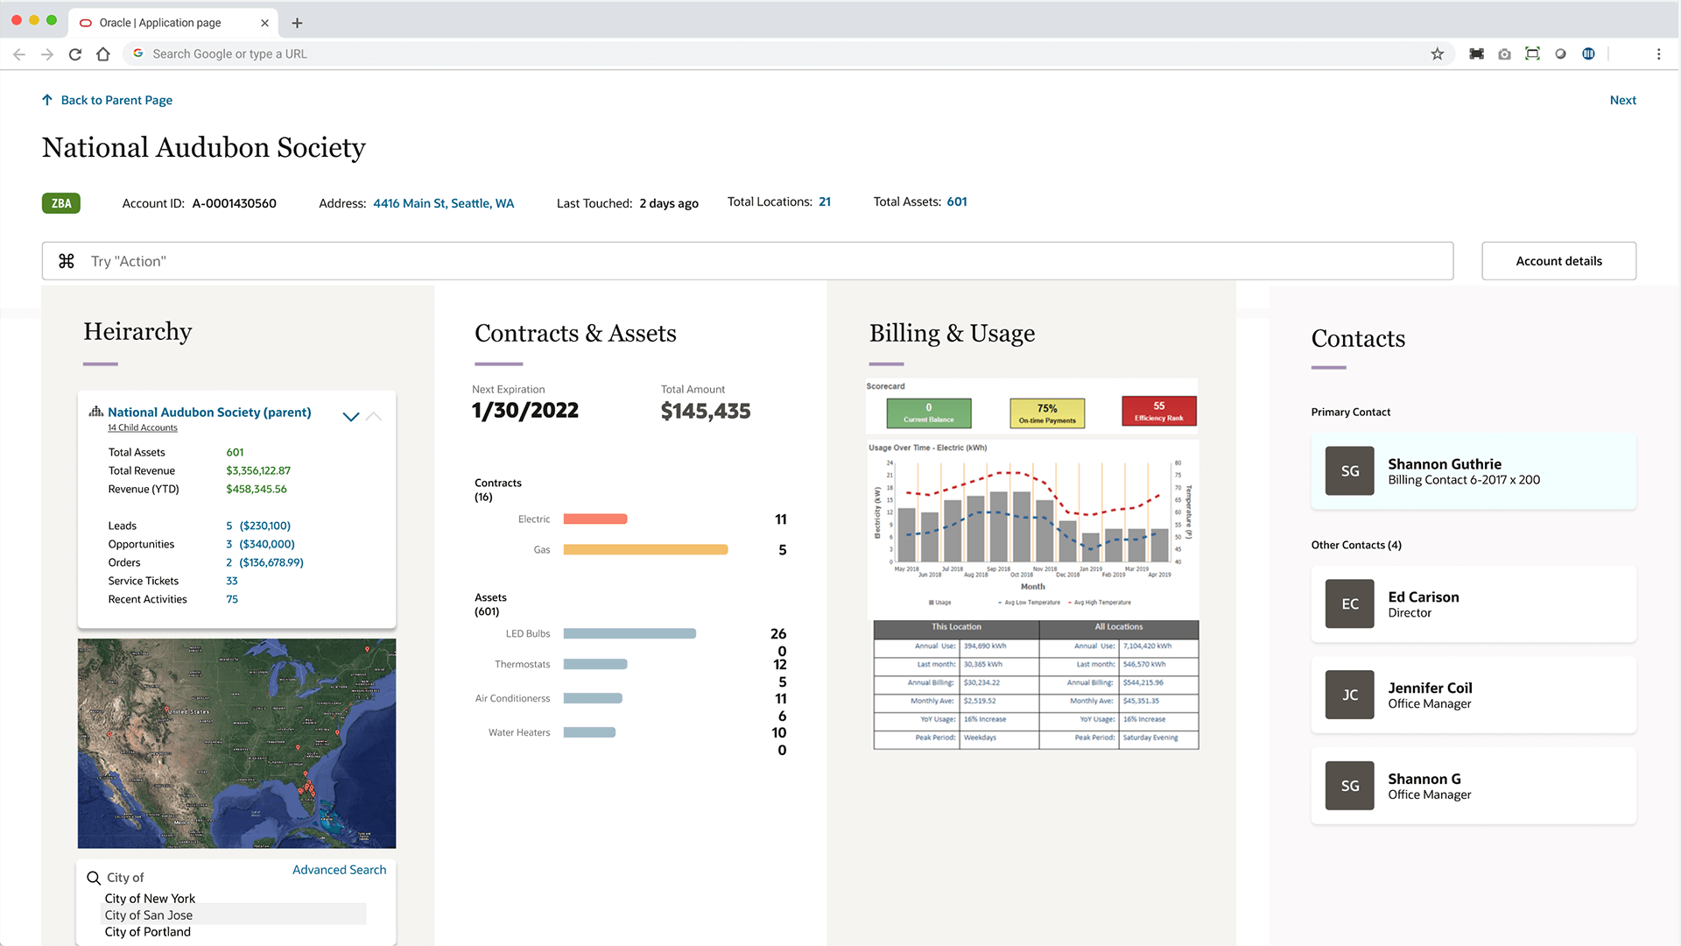The width and height of the screenshot is (1681, 946).
Task: Click the upward arrow beside Back to Parent Page
Action: click(47, 100)
